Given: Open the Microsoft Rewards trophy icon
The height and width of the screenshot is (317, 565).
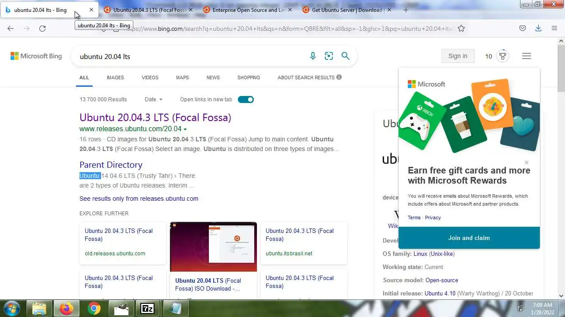Looking at the screenshot, I should point(503,56).
